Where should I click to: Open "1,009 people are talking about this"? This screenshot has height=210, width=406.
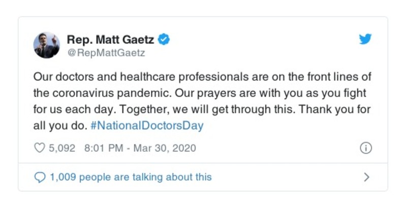[x=130, y=178]
